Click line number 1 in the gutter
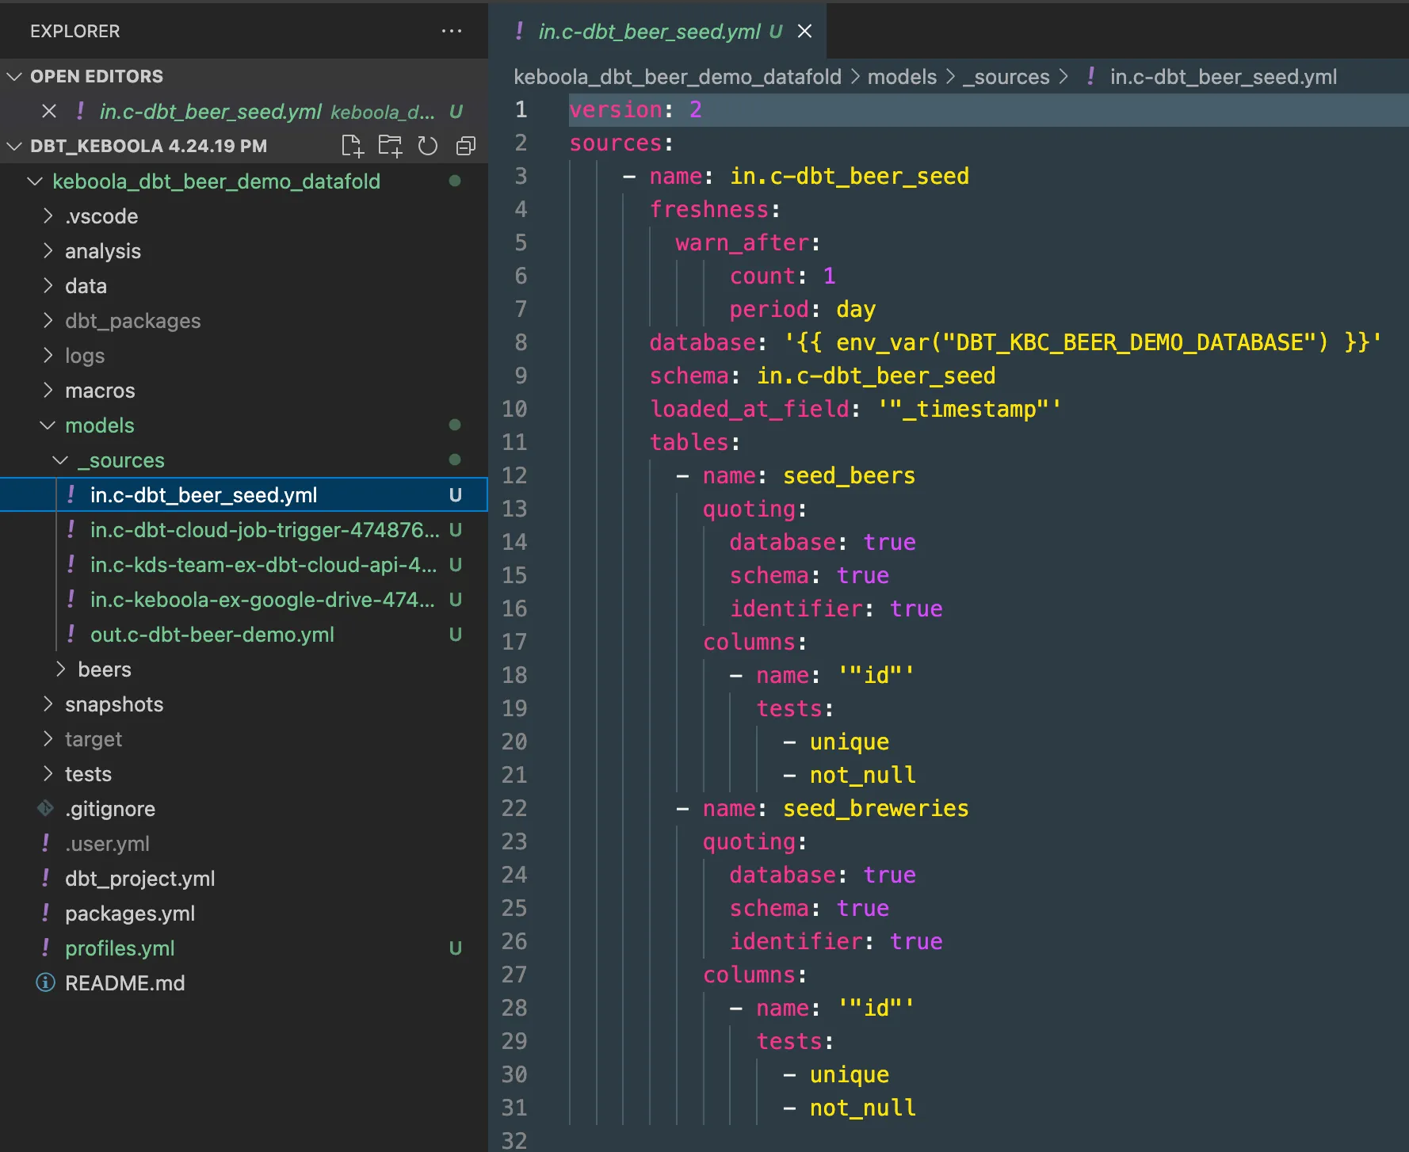1409x1152 pixels. click(521, 109)
